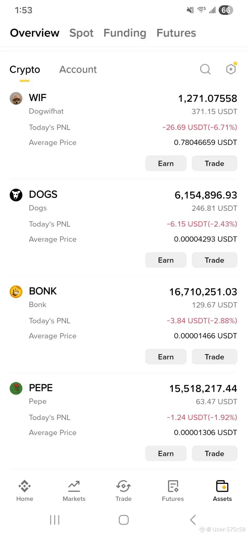Go to Home in bottom navigation
Viewport: 247px width, 535px height.
pyautogui.click(x=25, y=491)
